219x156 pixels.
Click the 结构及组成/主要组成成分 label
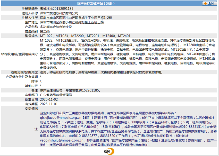click(19, 54)
